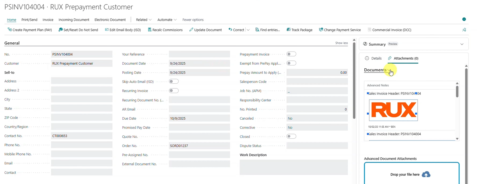Screen dimensions: 477x184
Task: Expand the Documents heading chevron
Action: (x=389, y=70)
